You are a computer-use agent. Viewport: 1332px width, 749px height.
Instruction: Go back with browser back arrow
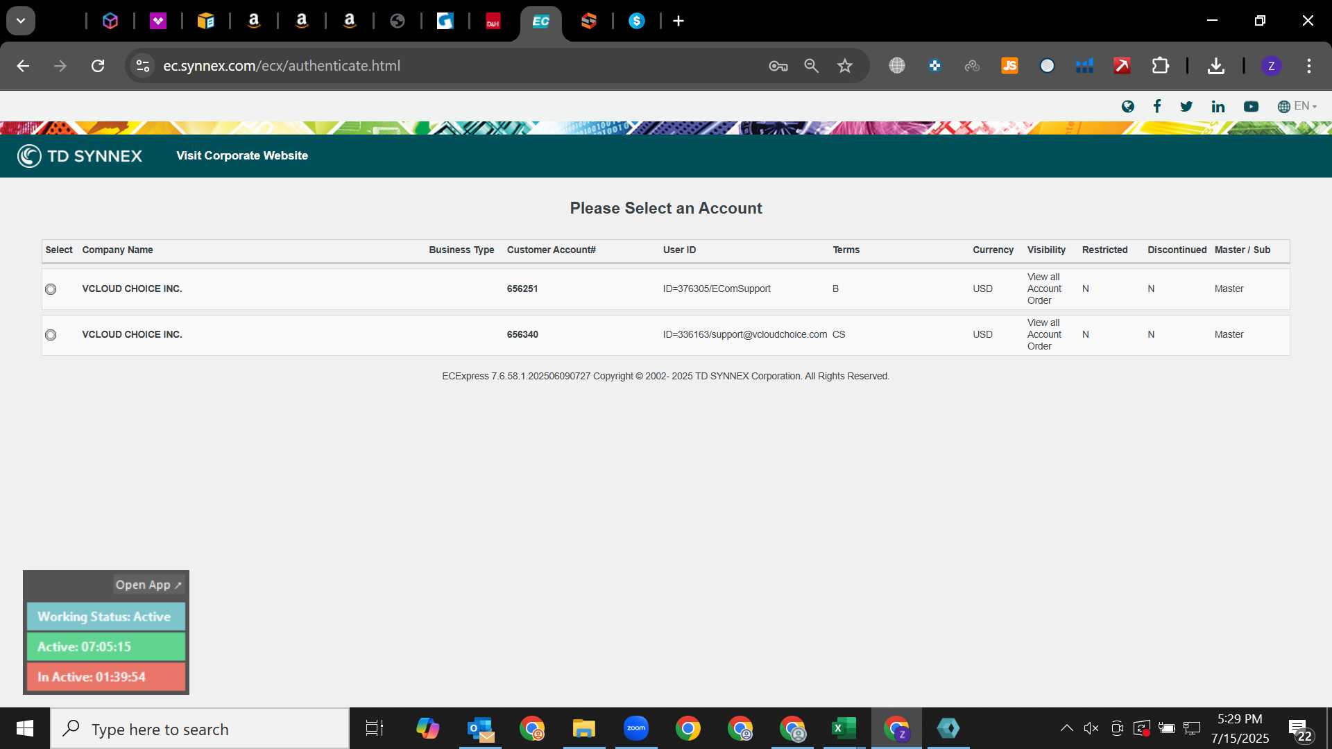tap(23, 66)
